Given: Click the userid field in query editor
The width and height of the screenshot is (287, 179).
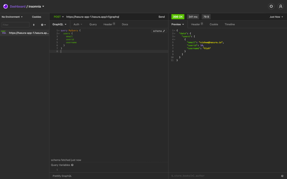Looking at the screenshot, I should point(70,39).
